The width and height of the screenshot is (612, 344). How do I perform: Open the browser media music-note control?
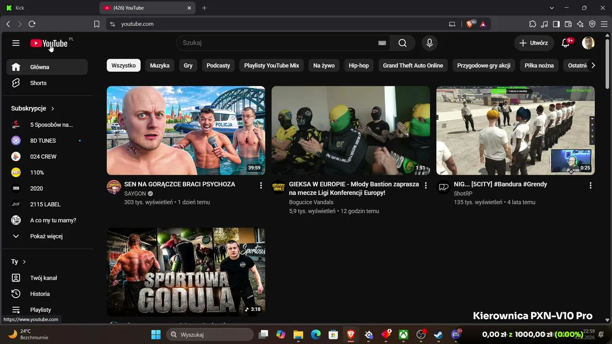point(545,24)
